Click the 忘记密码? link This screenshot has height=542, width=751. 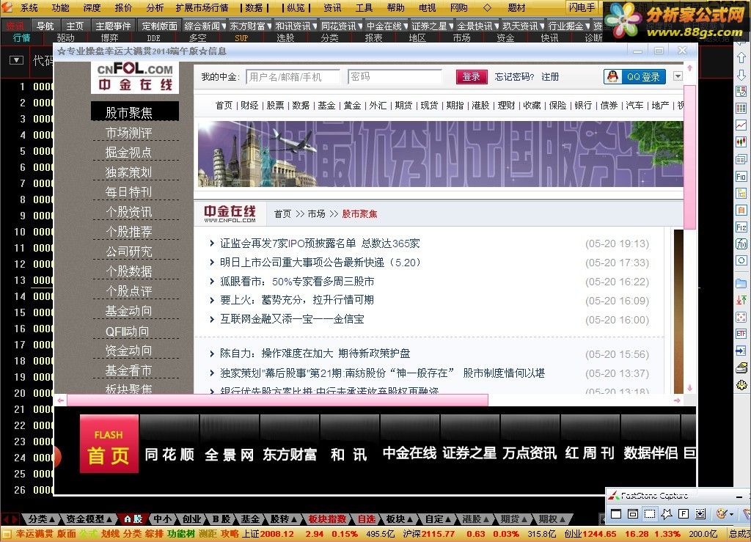coord(513,76)
